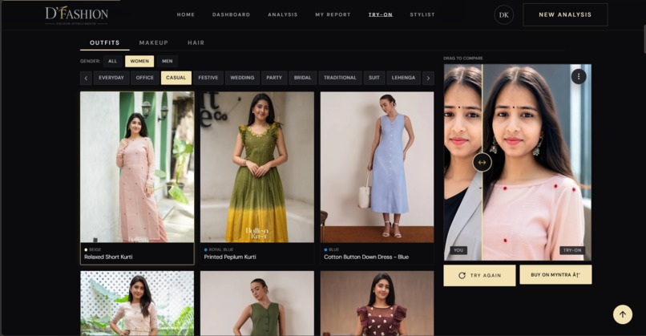This screenshot has width=646, height=336.
Task: Filter outfits by Office
Action: point(144,78)
